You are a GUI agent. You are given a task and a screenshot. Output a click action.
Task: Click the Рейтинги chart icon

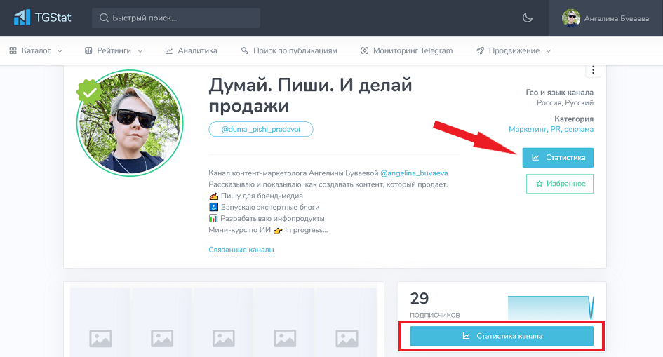point(88,50)
